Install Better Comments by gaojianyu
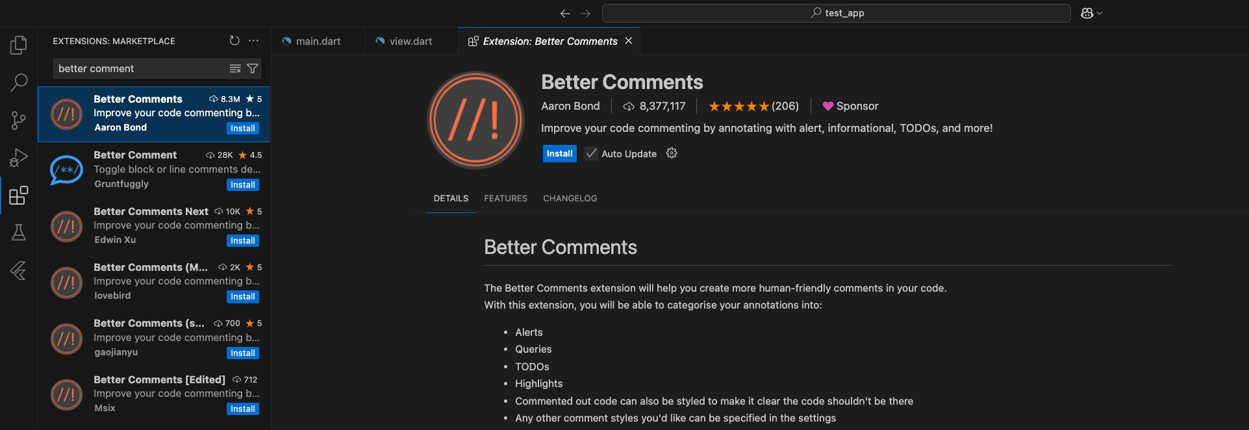The height and width of the screenshot is (430, 1249). pos(243,353)
